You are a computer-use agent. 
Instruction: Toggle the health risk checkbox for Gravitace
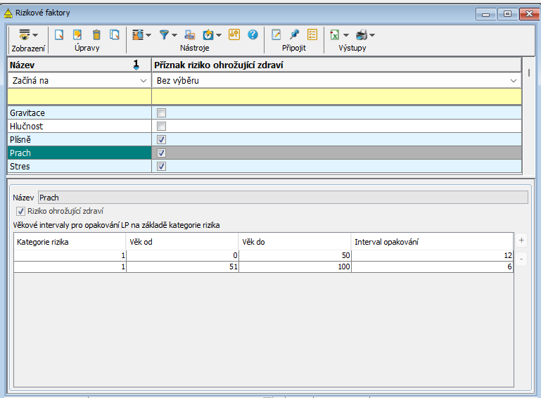coord(161,113)
